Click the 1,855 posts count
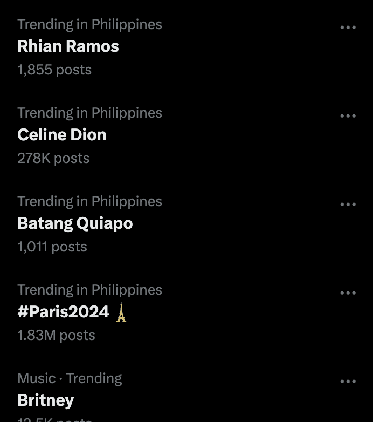 [54, 70]
